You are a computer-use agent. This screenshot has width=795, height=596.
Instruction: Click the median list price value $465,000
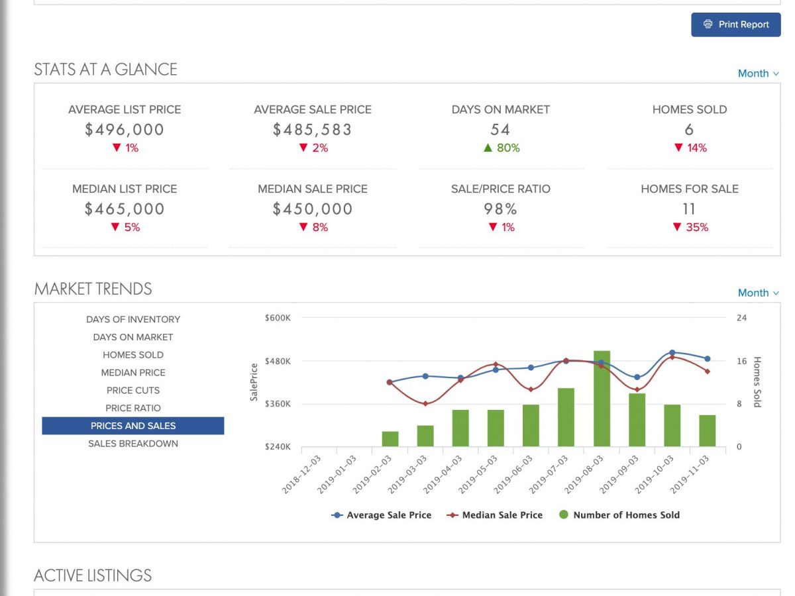point(125,209)
